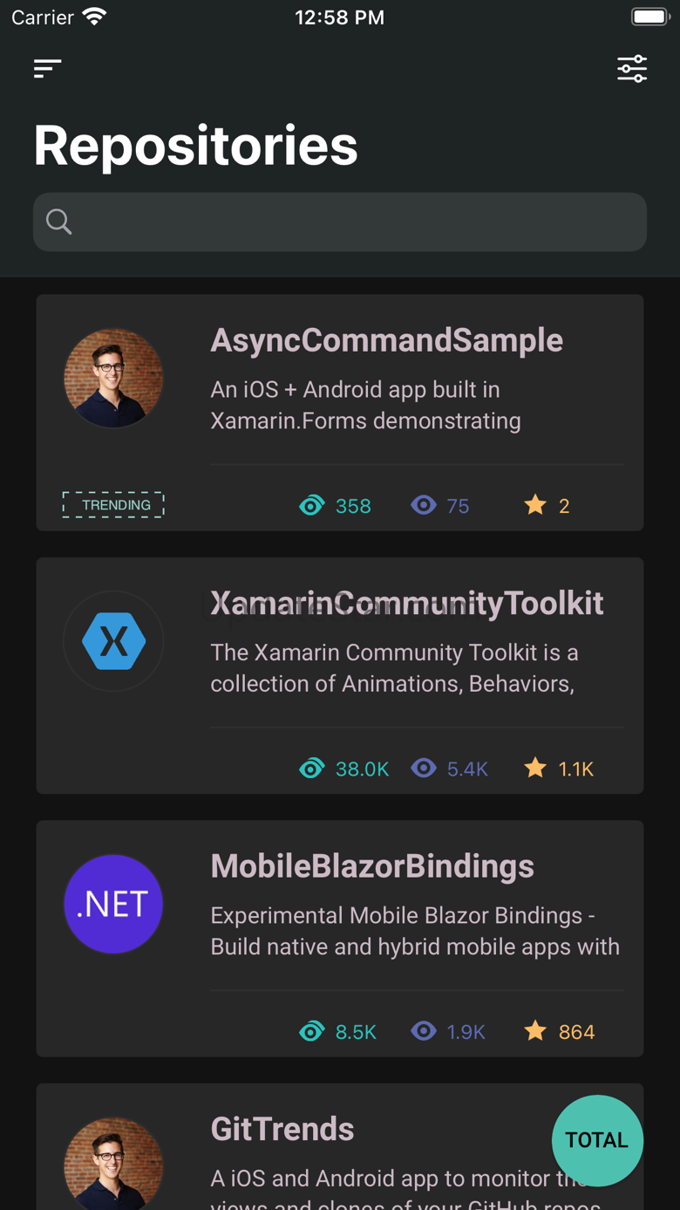Tap the views eye icon showing 358
Image resolution: width=680 pixels, height=1210 pixels.
pyautogui.click(x=311, y=506)
